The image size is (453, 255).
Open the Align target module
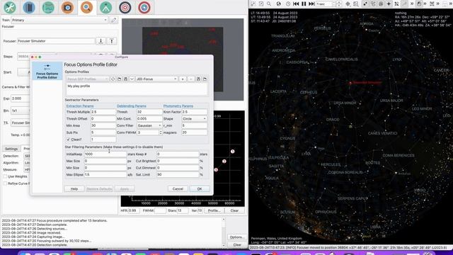[125, 8]
